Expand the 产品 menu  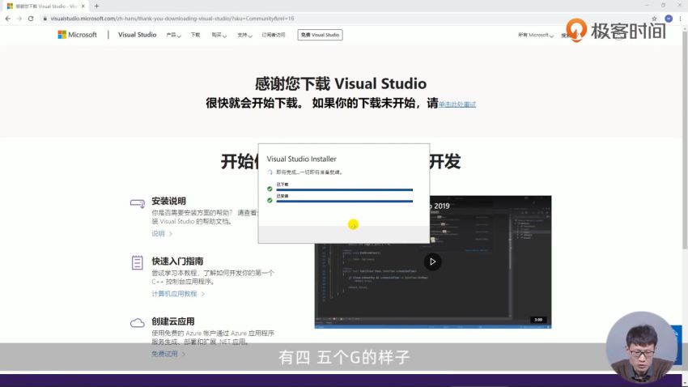click(173, 35)
